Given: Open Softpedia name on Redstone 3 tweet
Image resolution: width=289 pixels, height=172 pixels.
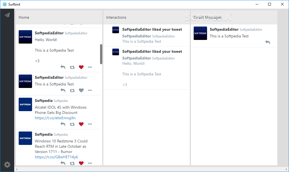Looking at the screenshot, I should [44, 135].
